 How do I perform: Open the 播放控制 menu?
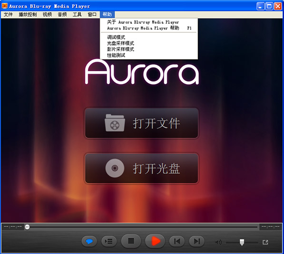pos(28,14)
